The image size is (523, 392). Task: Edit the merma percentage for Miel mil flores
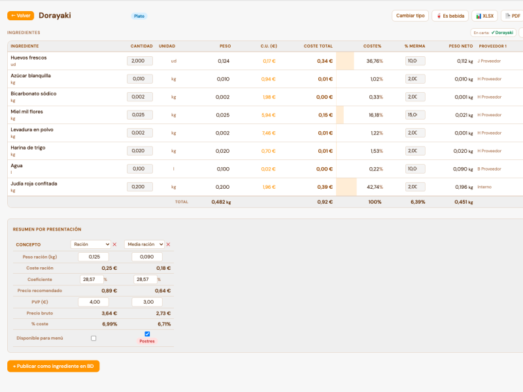pyautogui.click(x=415, y=115)
